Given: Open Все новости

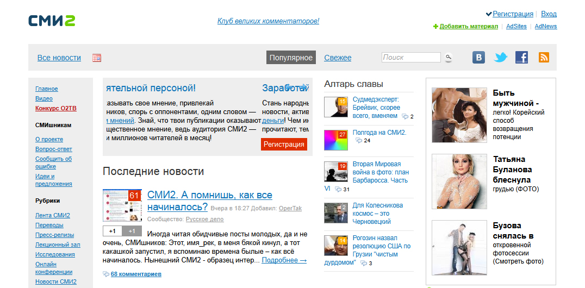Looking at the screenshot, I should point(59,58).
